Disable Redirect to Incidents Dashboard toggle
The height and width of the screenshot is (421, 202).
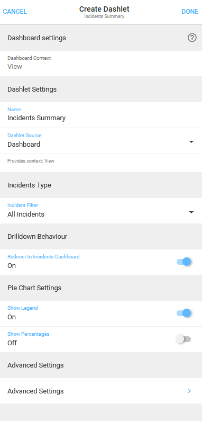tap(184, 262)
